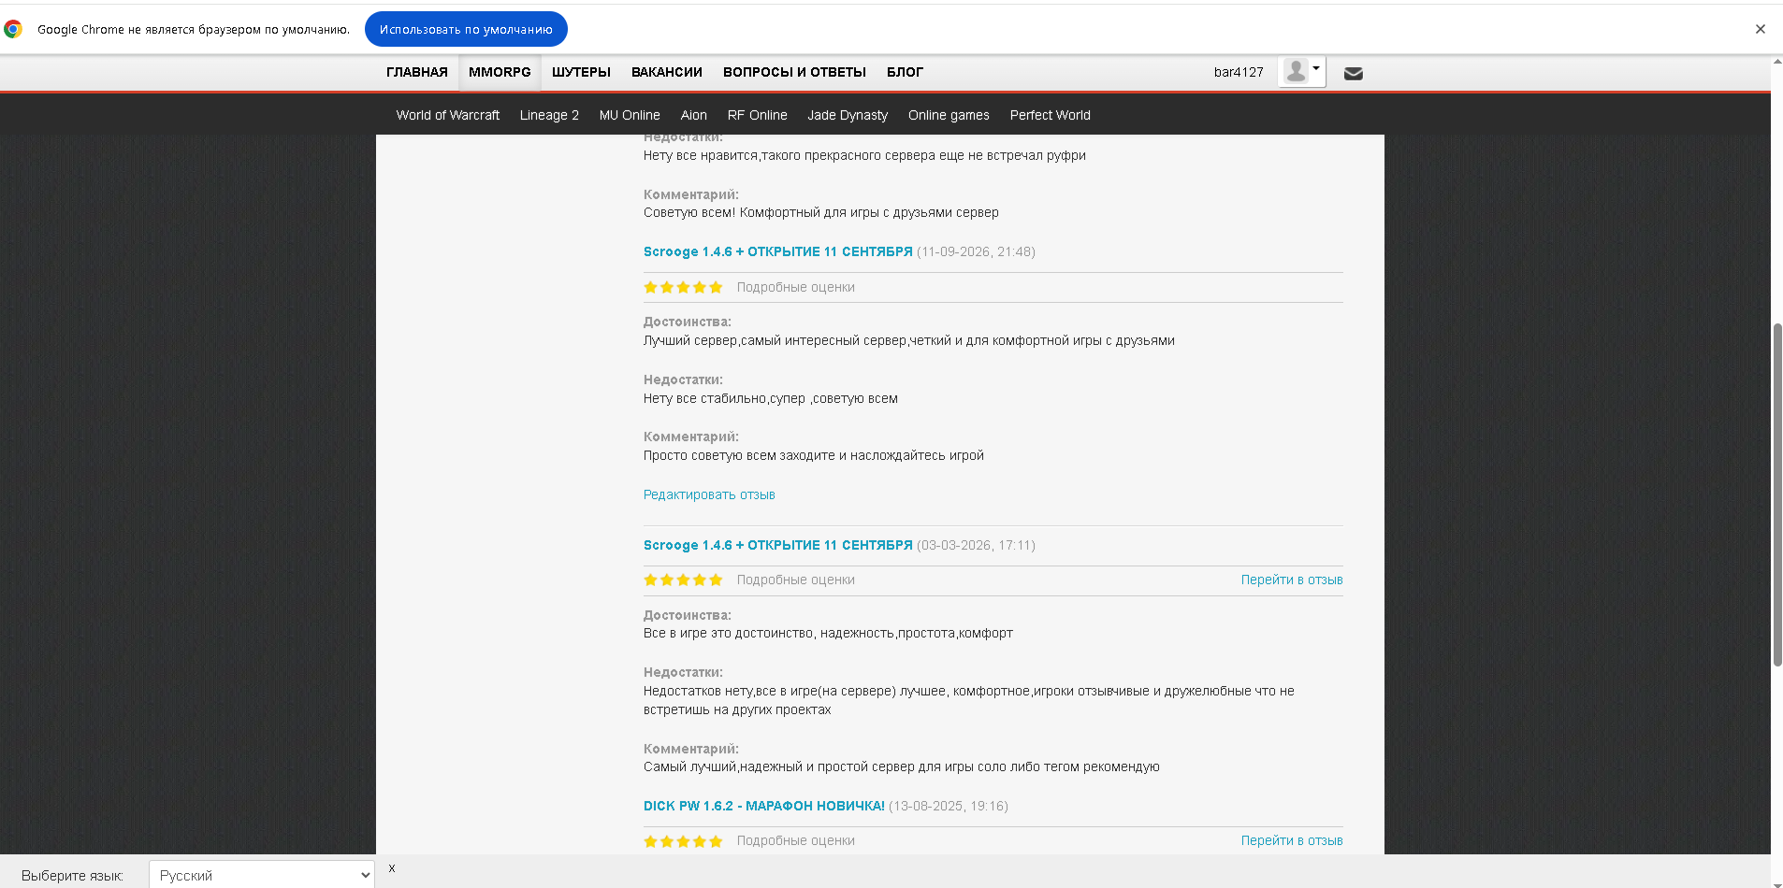Viewport: 1783px width, 888px height.
Task: Open the БЛОГ menu item
Action: [x=905, y=72]
